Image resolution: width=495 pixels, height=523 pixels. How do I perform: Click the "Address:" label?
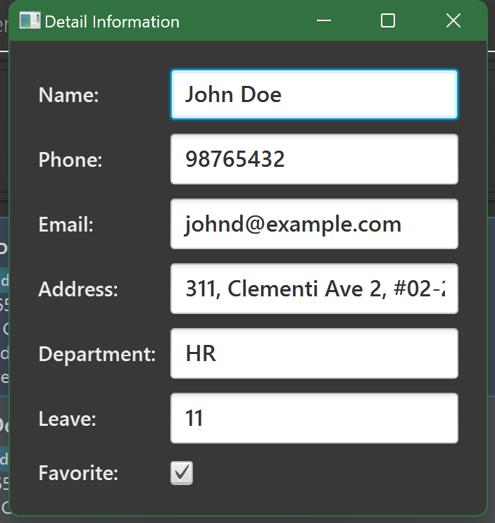pos(78,289)
